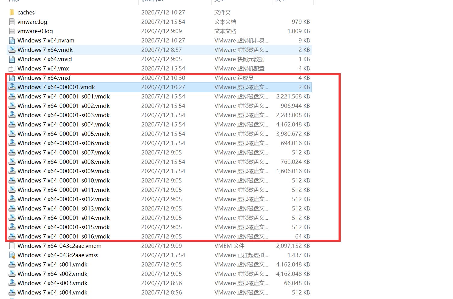Select file name Windows 7 x64.nvram
This screenshot has height=299, width=453.
[x=46, y=40]
